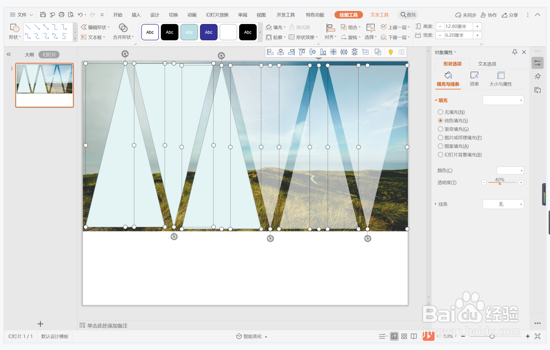This screenshot has height=350, width=550.
Task: Open the Color (颜色) dropdown
Action: point(510,170)
